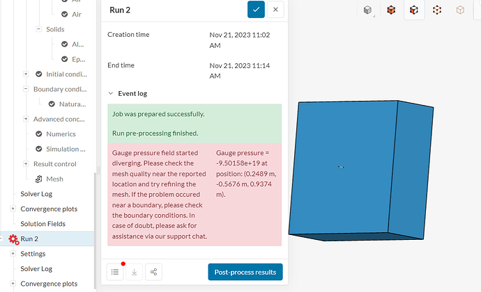Close the Run 2 panel

[x=276, y=10]
